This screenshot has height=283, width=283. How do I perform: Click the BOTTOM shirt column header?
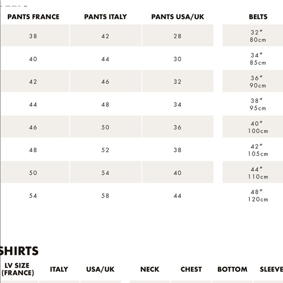coord(232,269)
